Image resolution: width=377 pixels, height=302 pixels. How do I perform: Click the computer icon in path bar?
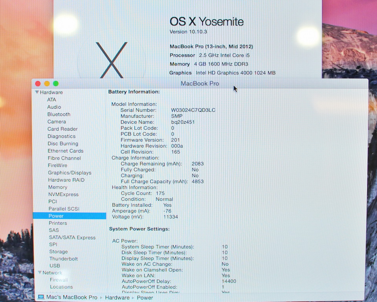(x=41, y=297)
